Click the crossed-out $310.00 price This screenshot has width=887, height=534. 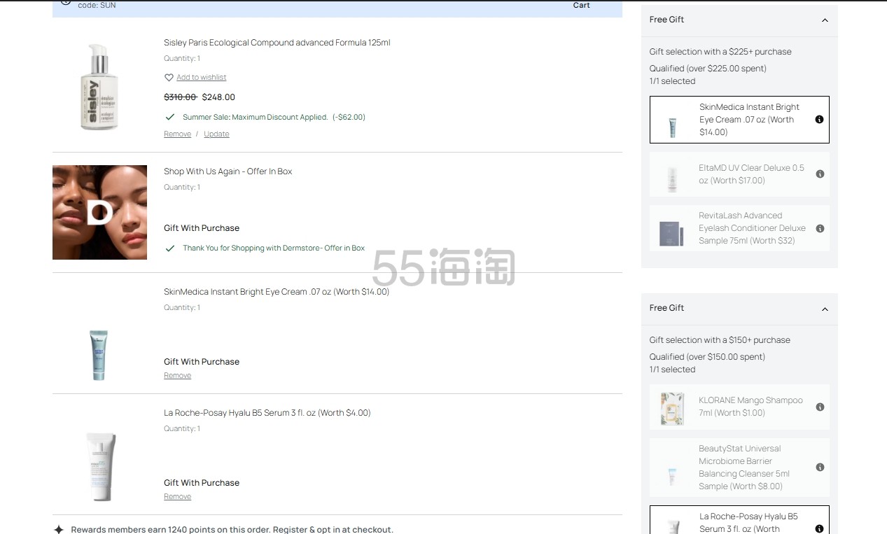coord(180,97)
